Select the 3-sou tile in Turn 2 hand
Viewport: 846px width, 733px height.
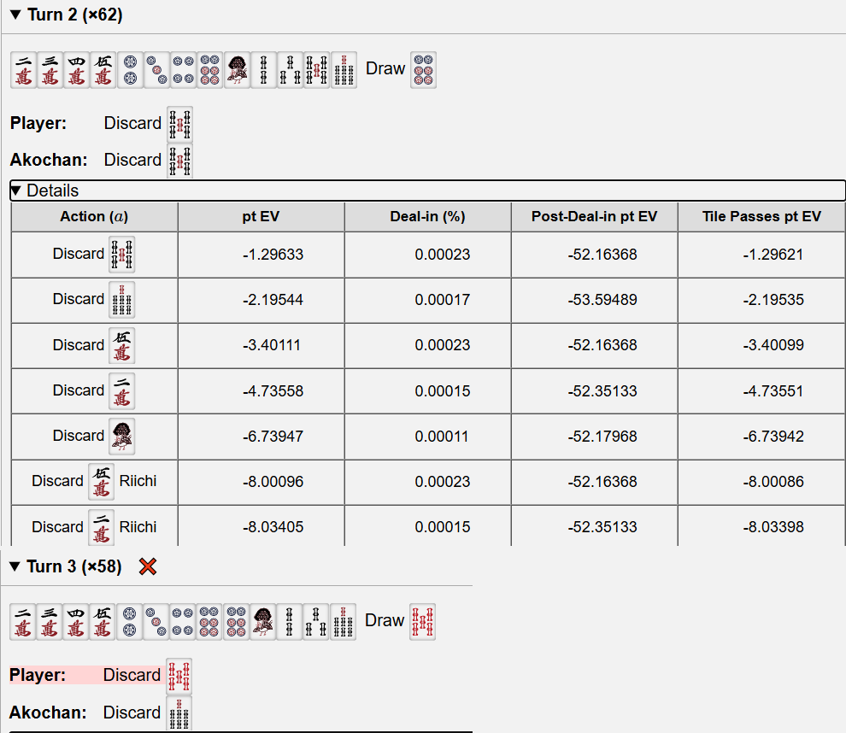(291, 70)
